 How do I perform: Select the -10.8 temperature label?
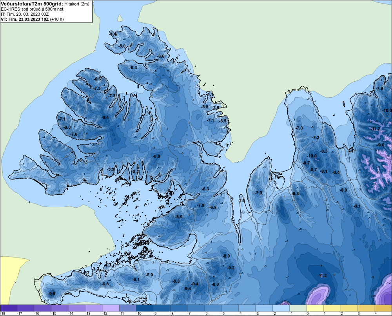(387, 110)
